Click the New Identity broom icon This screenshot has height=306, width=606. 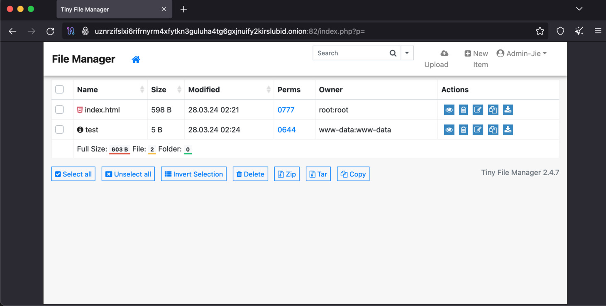point(579,31)
